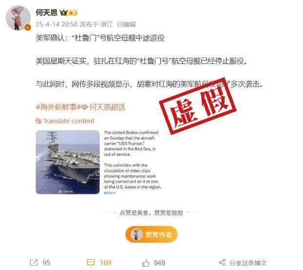Click the 分享这条博文 text
Screen dimensions: 303x270
[248, 263]
